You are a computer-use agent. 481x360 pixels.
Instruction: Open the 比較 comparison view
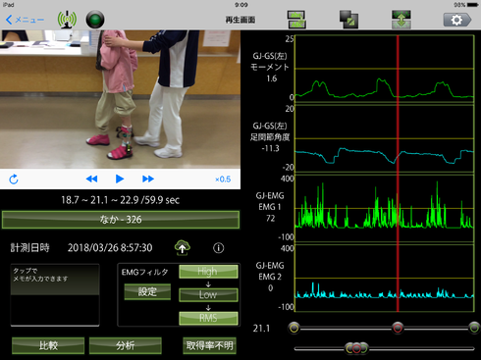[x=48, y=345]
